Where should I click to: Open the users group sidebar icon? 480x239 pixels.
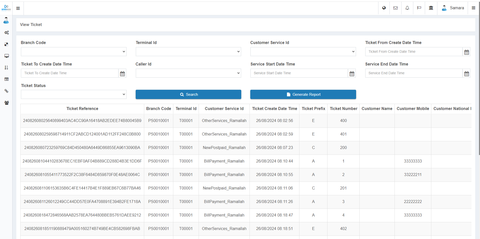(x=7, y=103)
